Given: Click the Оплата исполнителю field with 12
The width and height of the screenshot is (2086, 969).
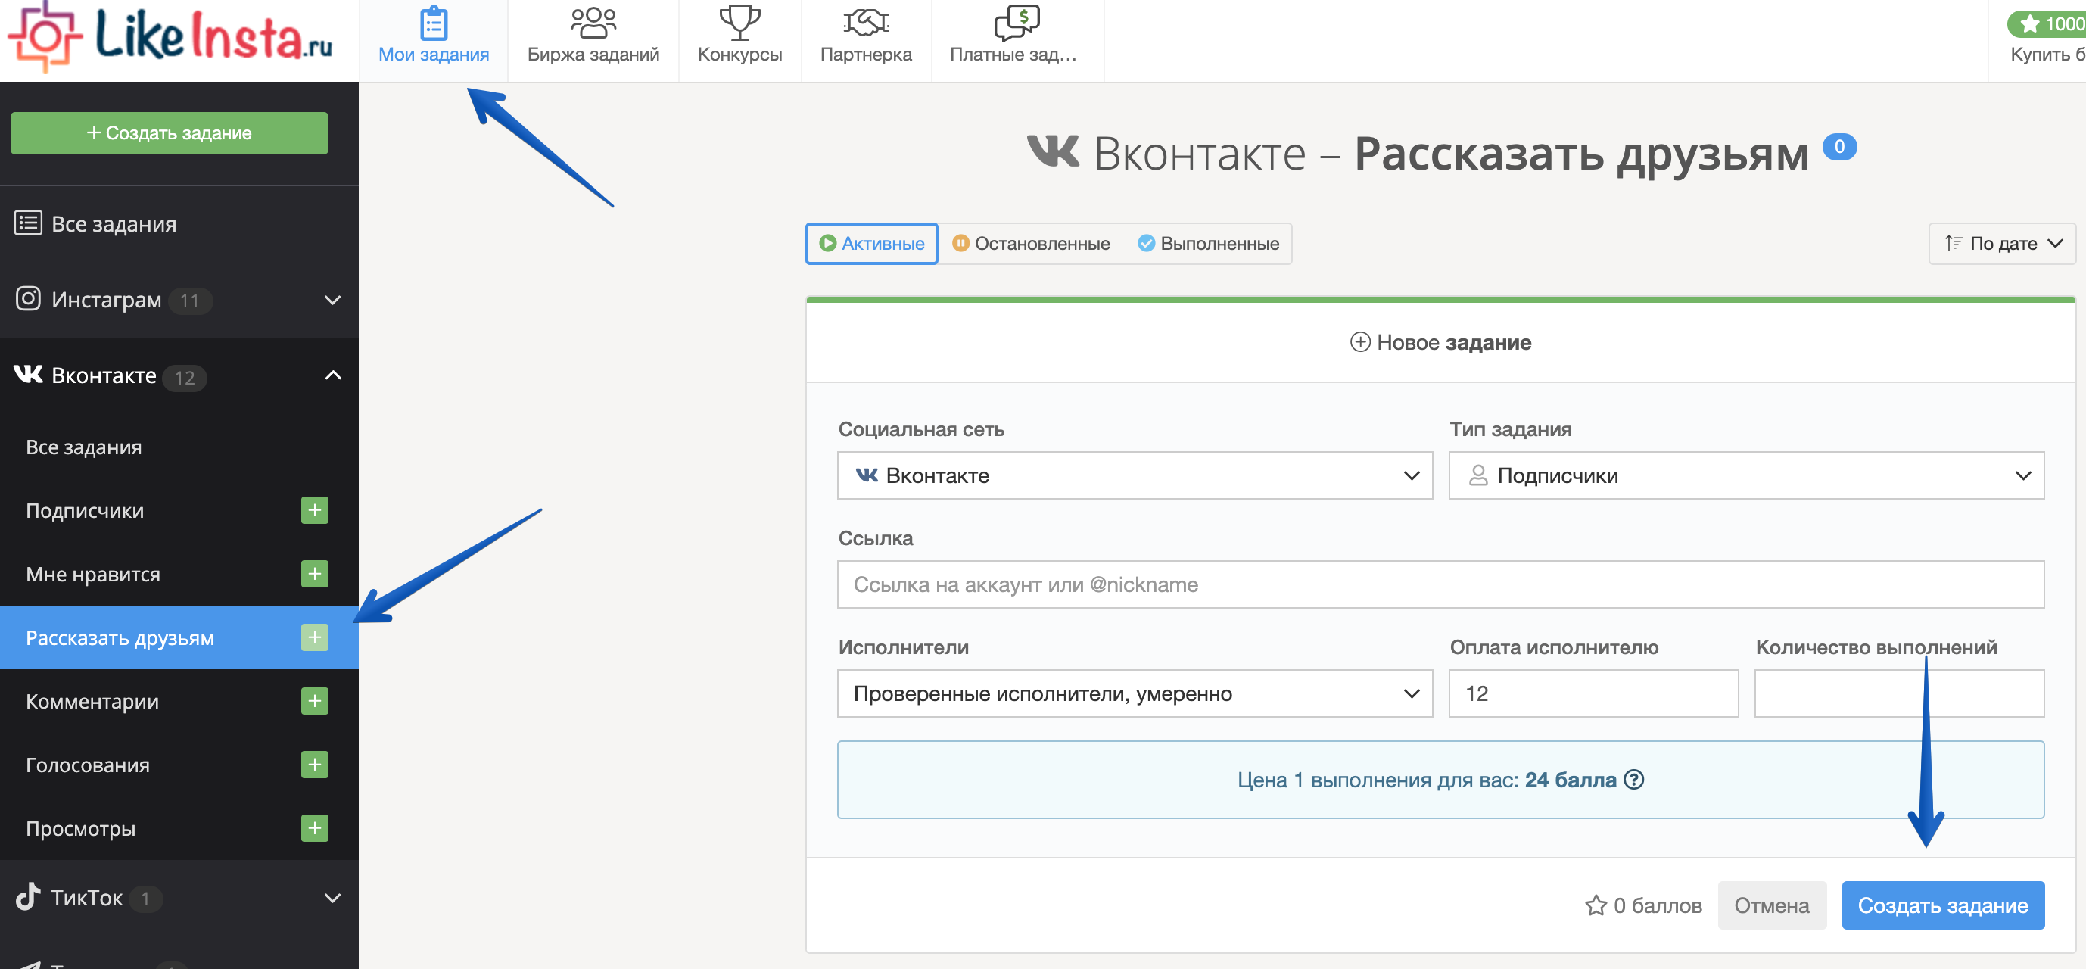Looking at the screenshot, I should pyautogui.click(x=1593, y=693).
